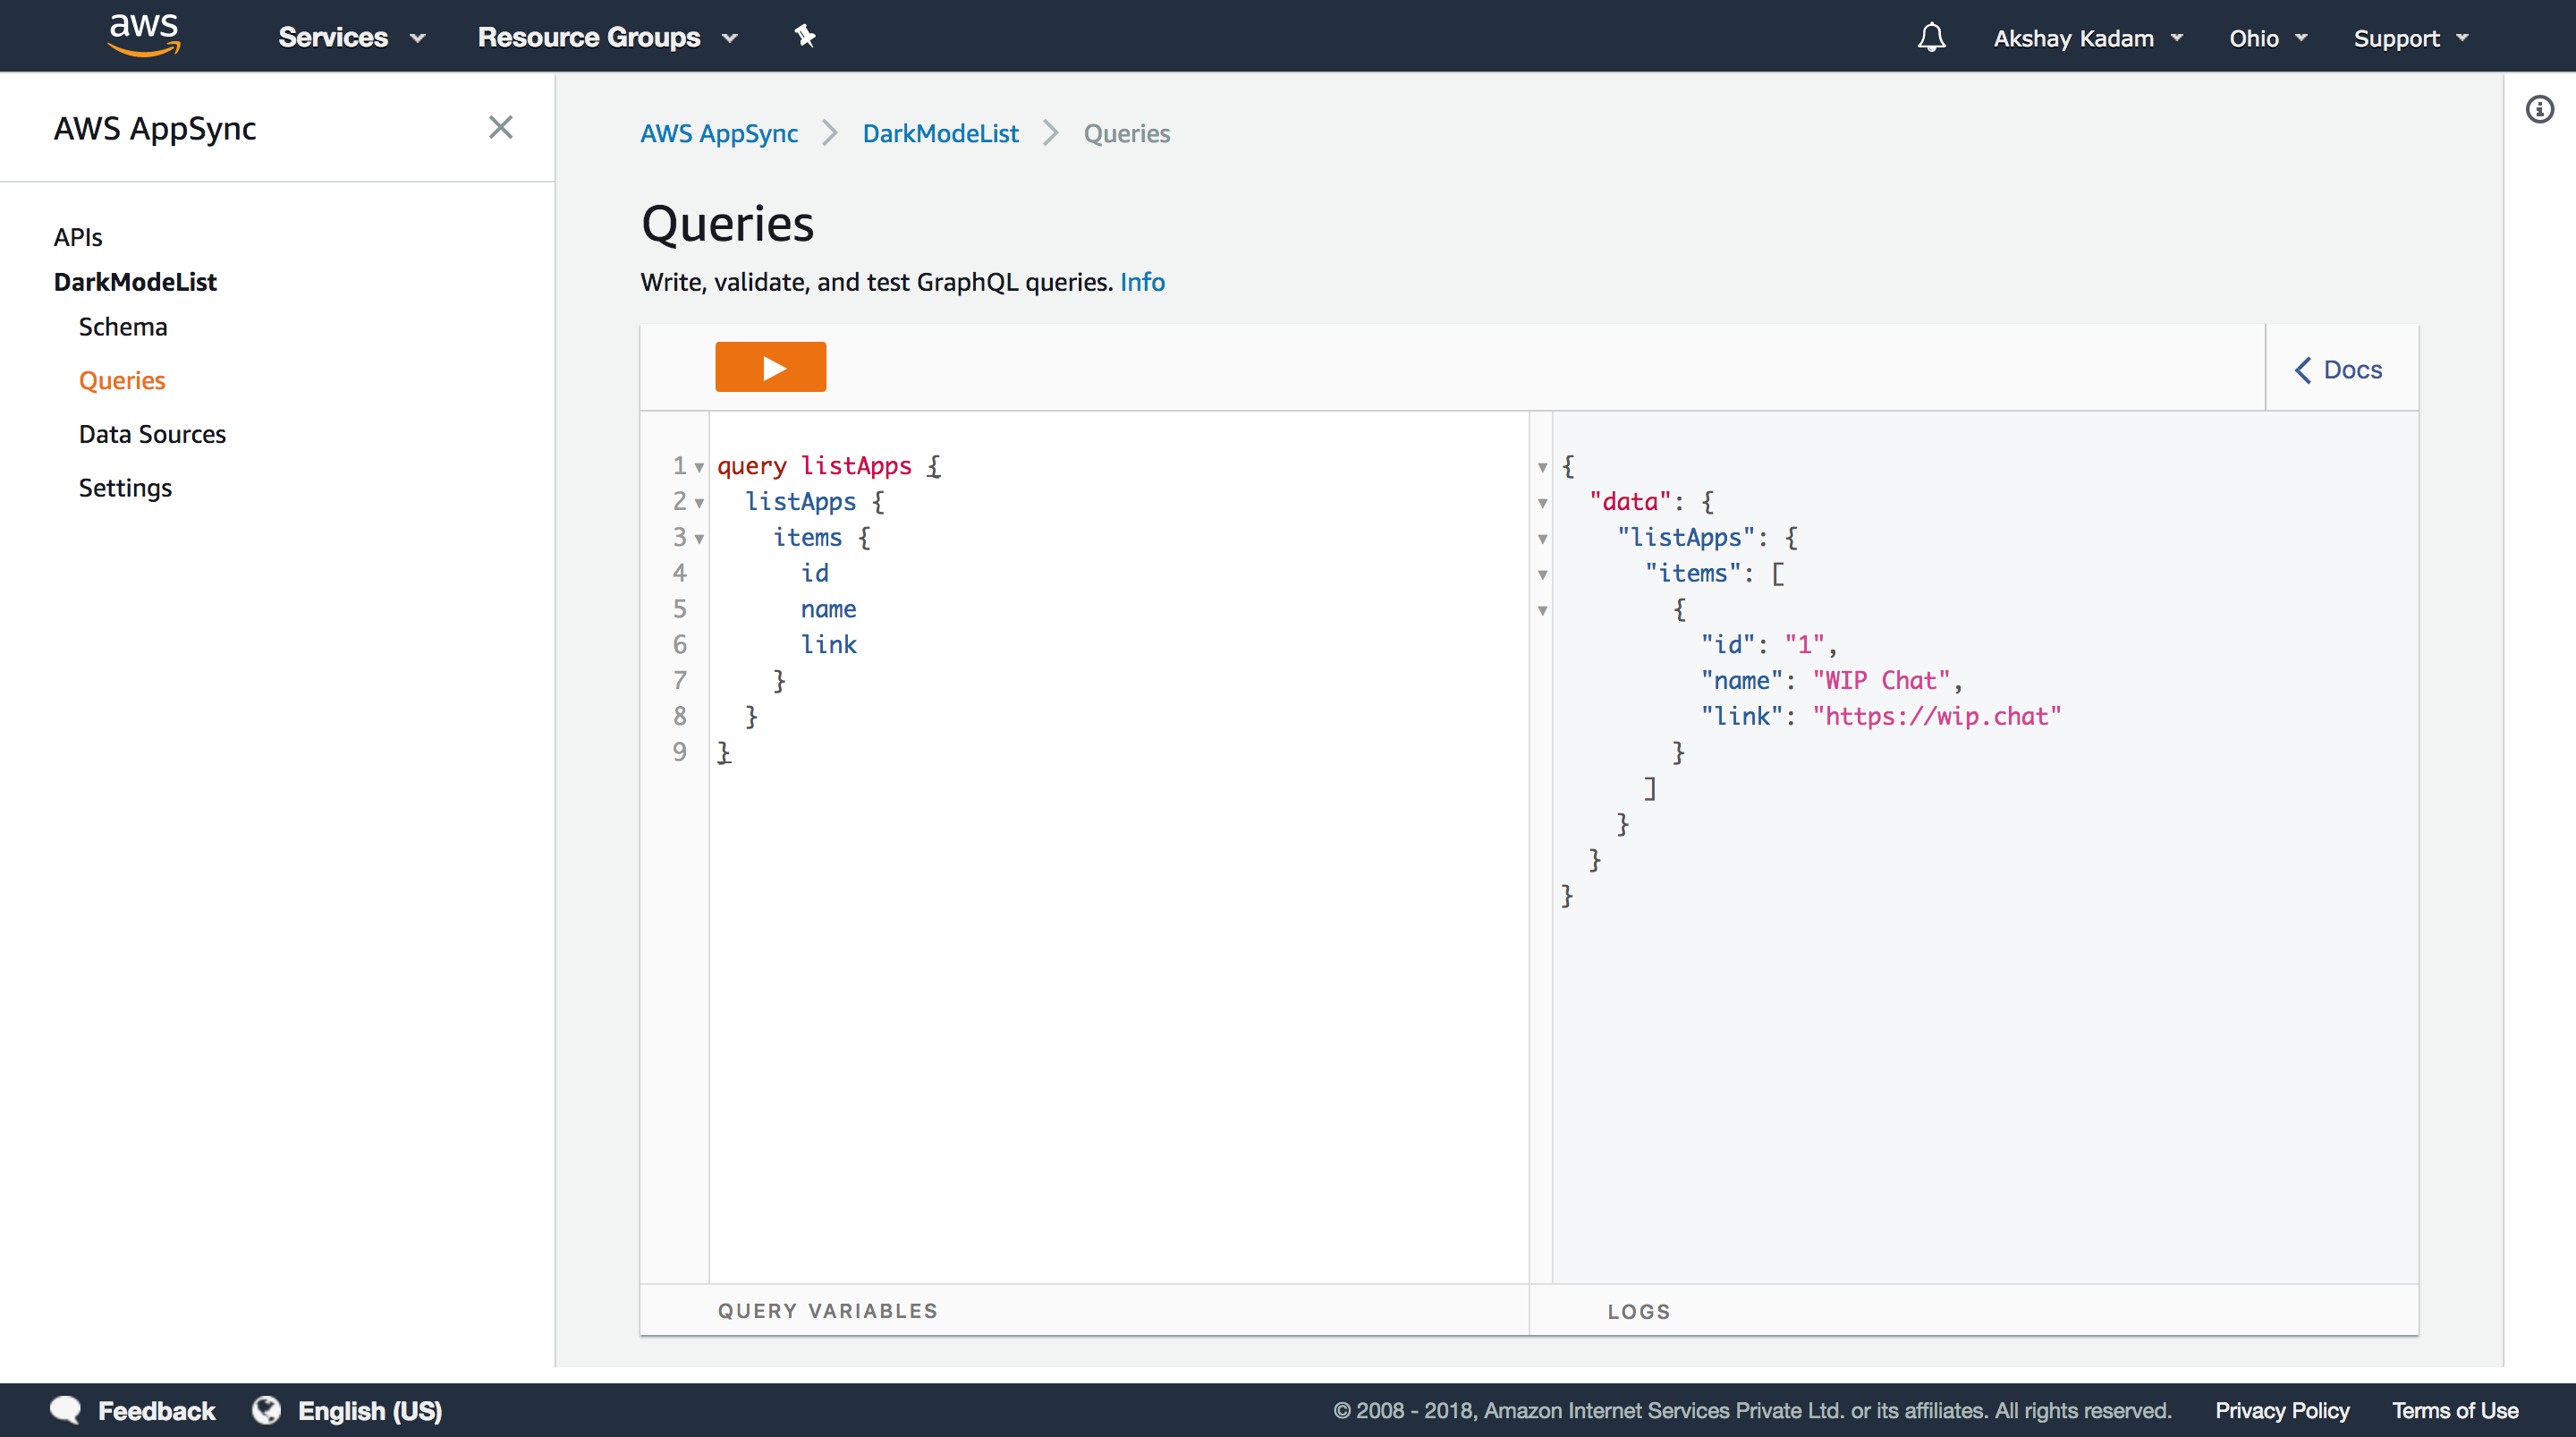Screen dimensions: 2576x1437
Task: Select Schema in the sidebar
Action: [123, 327]
